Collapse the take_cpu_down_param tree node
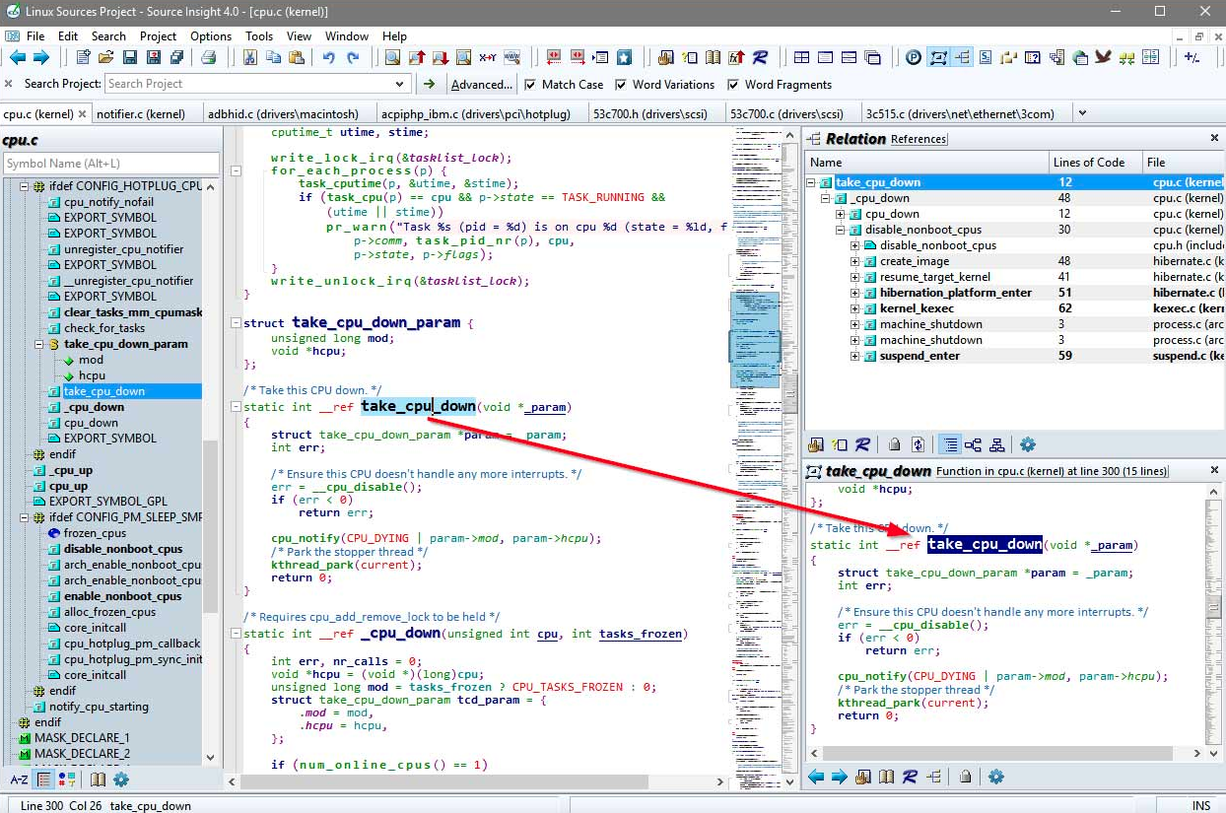Screen dimensions: 1226x813 pyautogui.click(x=39, y=344)
